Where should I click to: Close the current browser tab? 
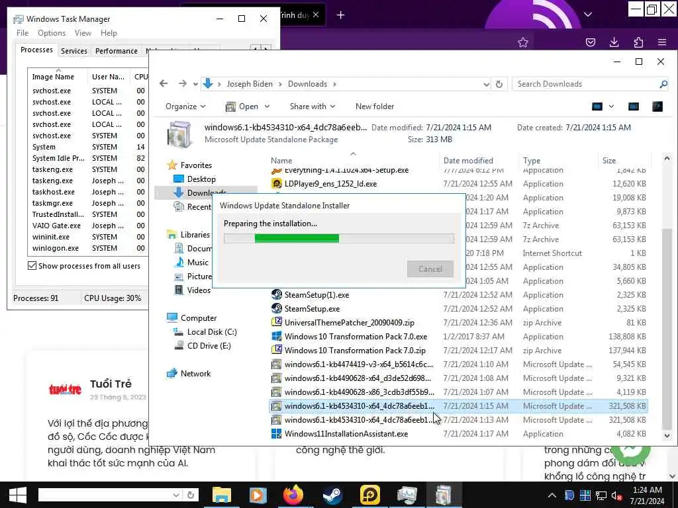pyautogui.click(x=316, y=15)
